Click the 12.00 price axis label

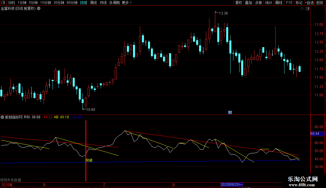(319, 60)
